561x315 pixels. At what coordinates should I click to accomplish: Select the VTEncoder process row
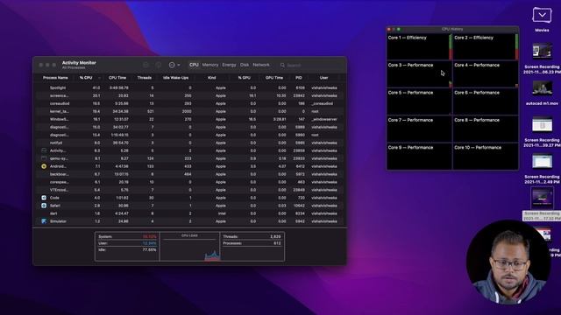coord(189,190)
